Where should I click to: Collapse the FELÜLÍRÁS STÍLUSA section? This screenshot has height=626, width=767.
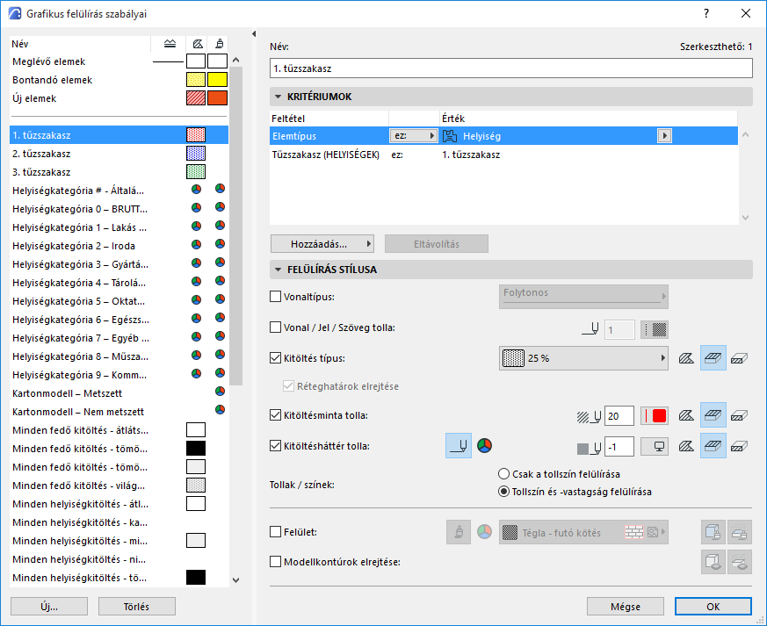pos(279,270)
